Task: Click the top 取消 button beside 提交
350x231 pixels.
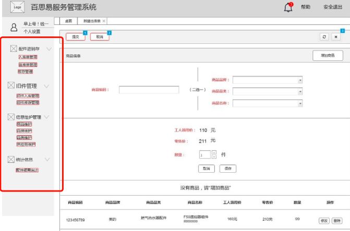Action: click(x=100, y=37)
